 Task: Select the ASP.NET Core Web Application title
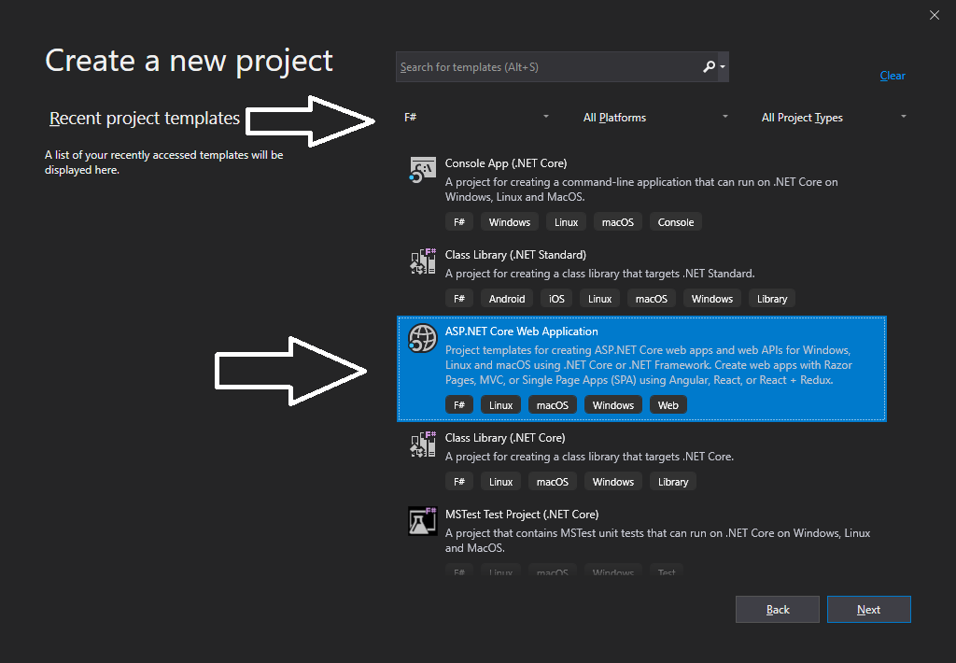point(521,331)
